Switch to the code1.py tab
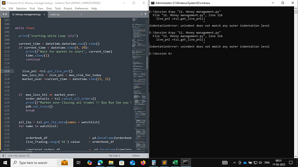 click(55, 14)
